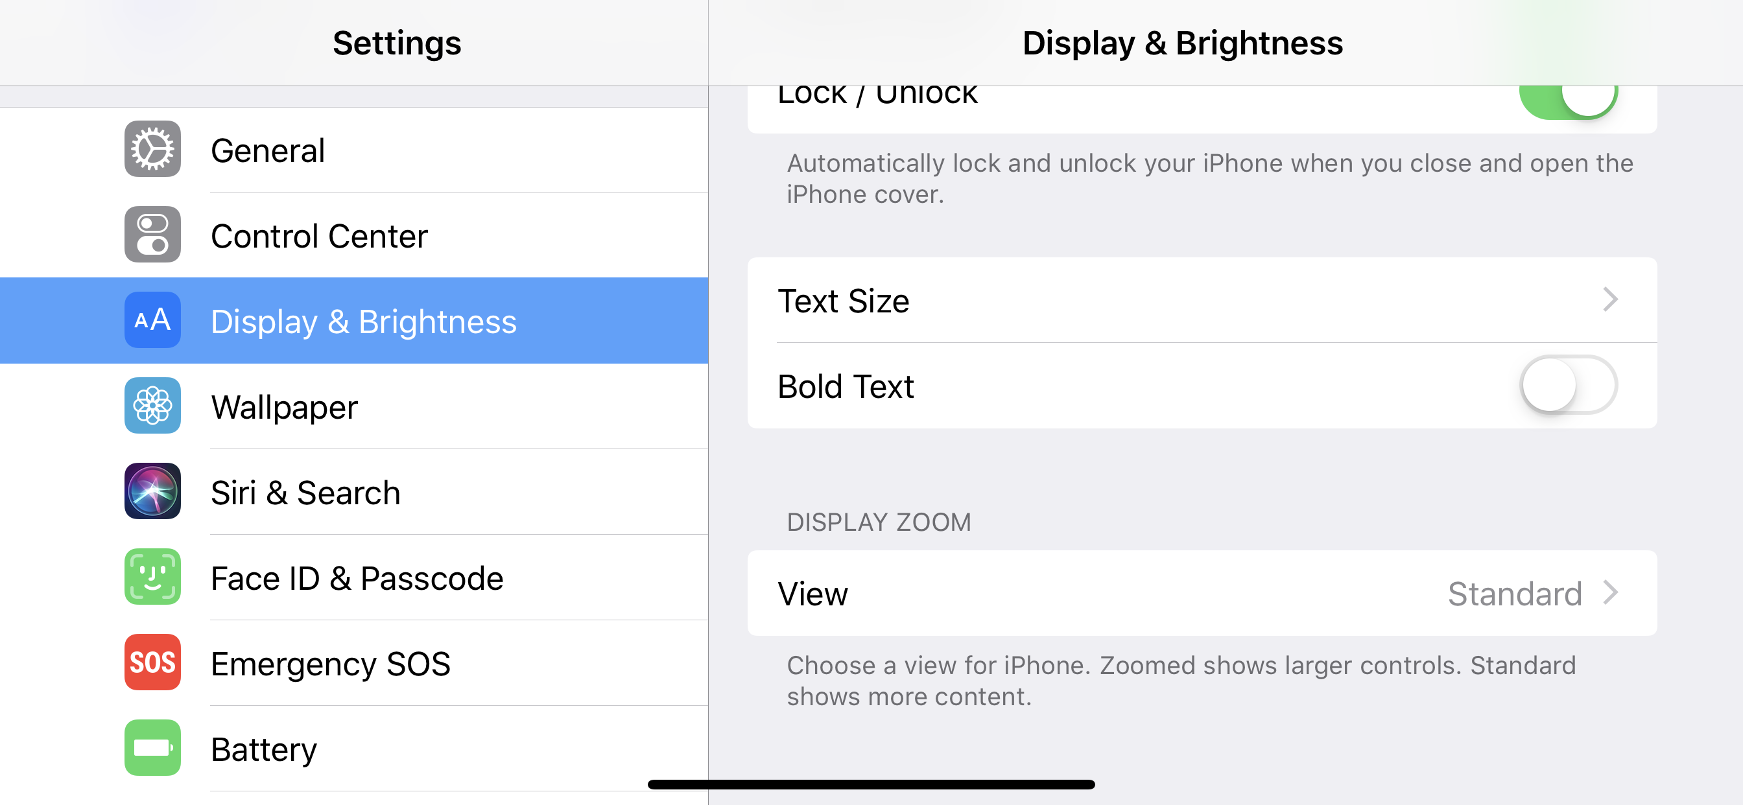Viewport: 1743px width, 805px height.
Task: Open the Wallpaper settings menu item
Action: coord(284,407)
